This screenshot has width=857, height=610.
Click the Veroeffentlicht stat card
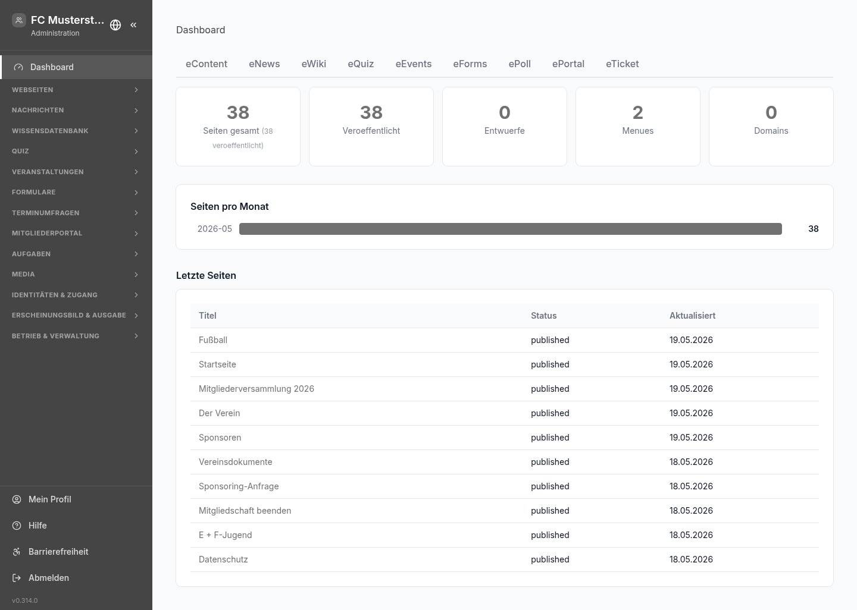click(371, 127)
